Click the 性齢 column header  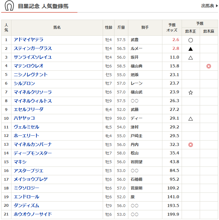[x=108, y=27]
